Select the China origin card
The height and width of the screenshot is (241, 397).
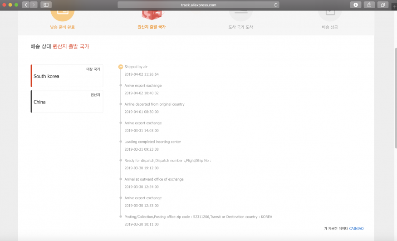(x=67, y=102)
